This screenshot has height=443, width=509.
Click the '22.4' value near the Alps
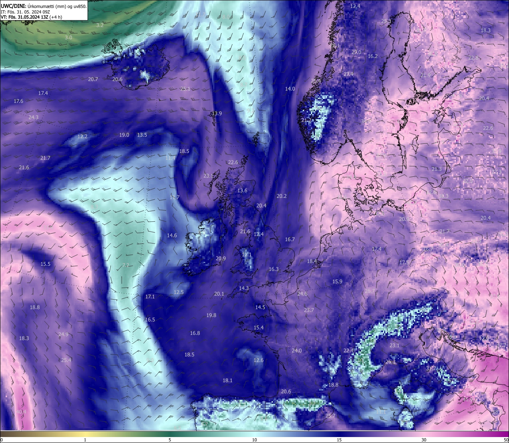[x=348, y=351]
